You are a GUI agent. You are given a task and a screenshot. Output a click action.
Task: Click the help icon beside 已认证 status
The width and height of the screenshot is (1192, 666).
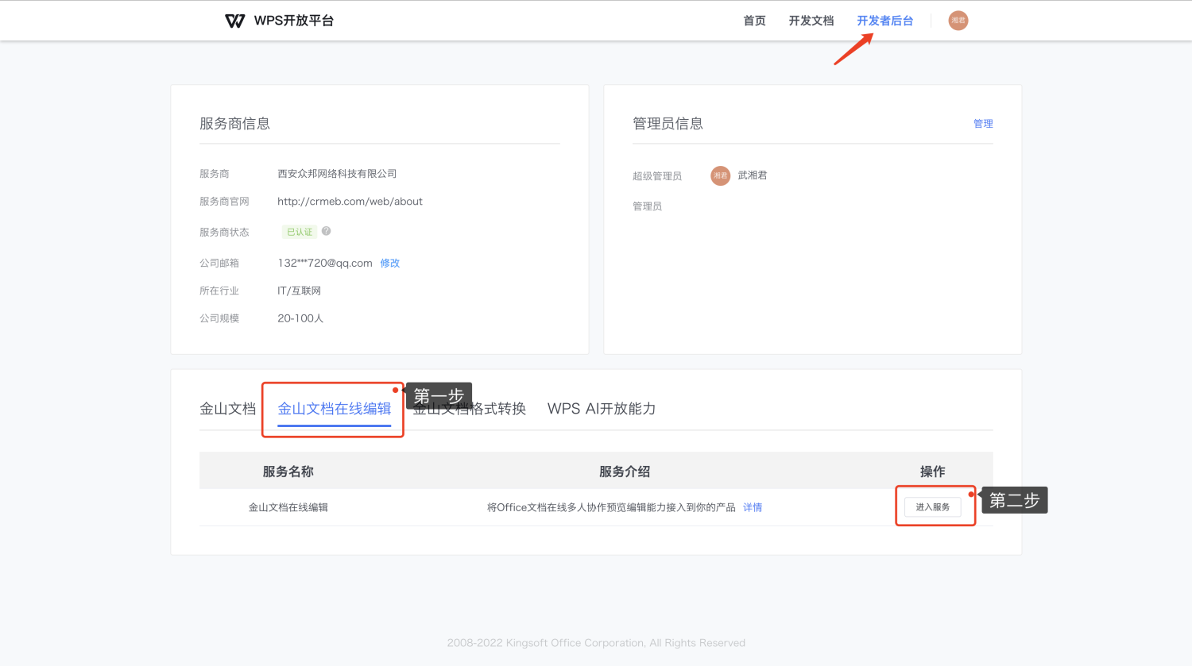coord(326,231)
